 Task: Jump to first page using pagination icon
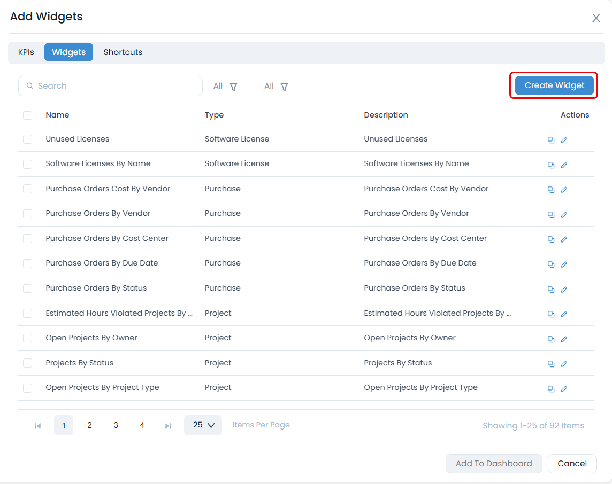[37, 425]
